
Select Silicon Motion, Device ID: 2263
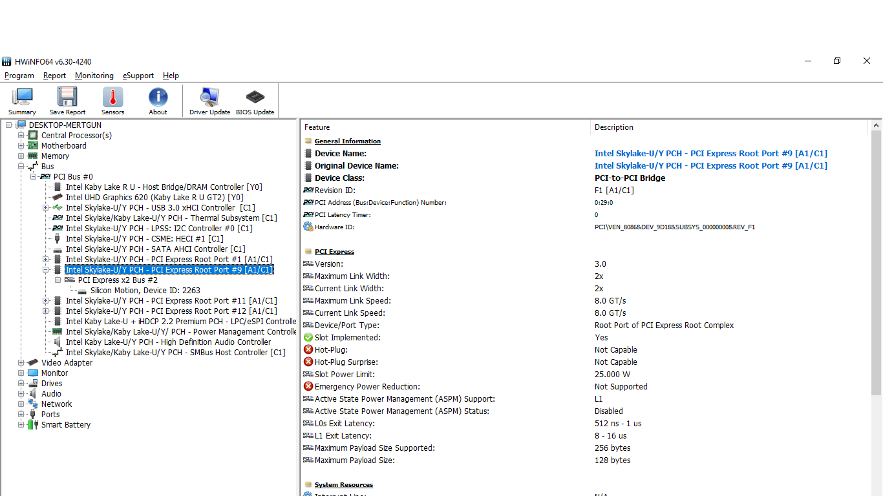(x=145, y=291)
